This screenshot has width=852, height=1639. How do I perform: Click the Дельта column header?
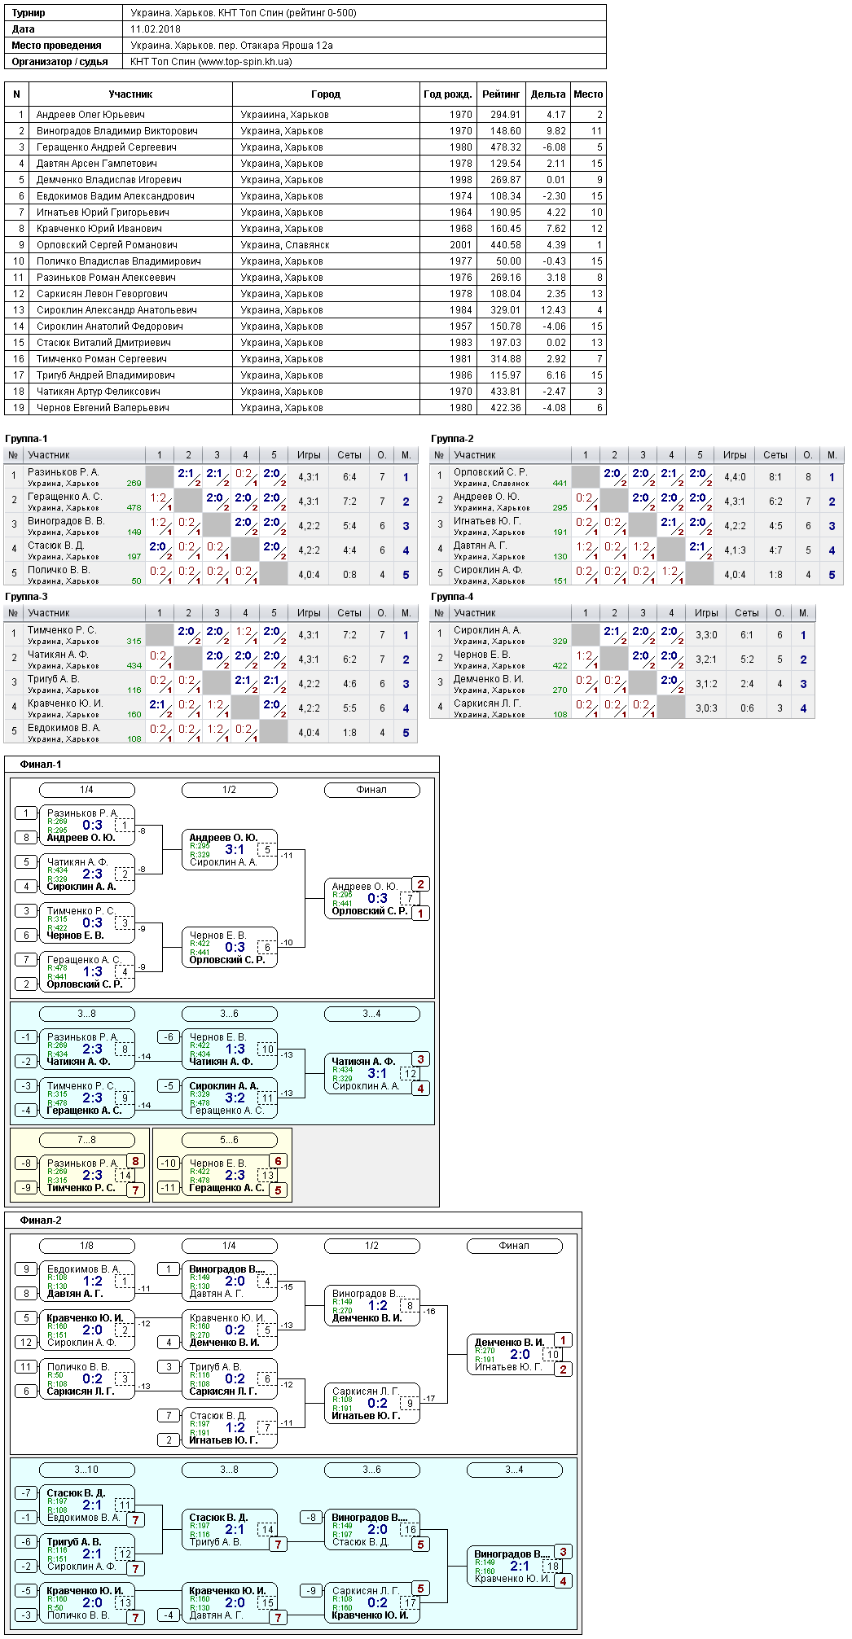point(548,94)
